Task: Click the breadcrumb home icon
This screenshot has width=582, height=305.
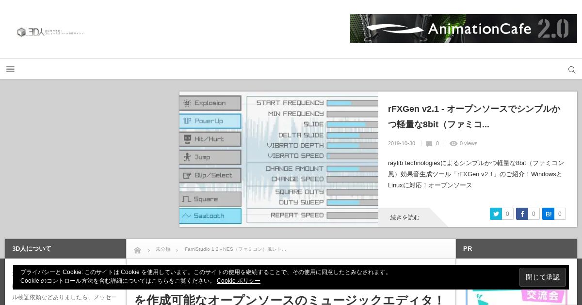Action: pyautogui.click(x=138, y=250)
